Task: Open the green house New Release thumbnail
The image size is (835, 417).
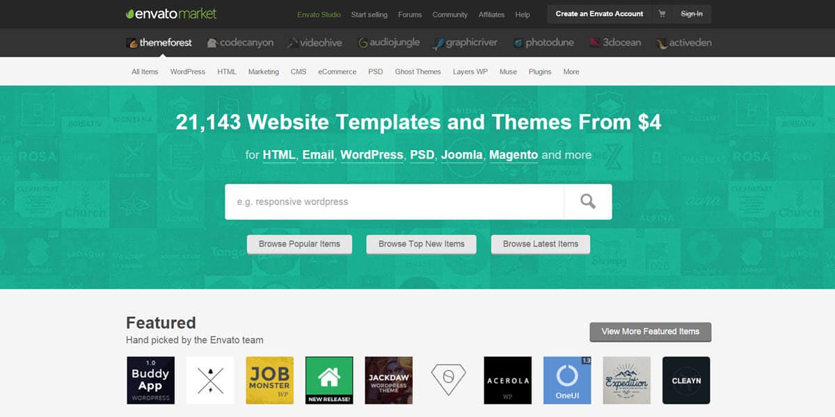Action: [329, 380]
